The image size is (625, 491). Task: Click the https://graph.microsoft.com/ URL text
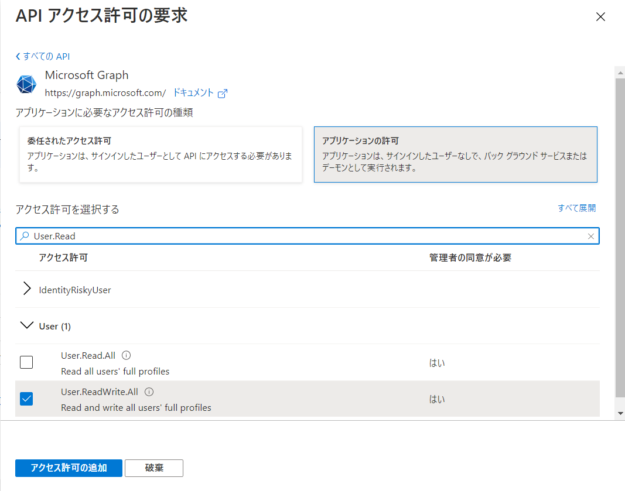pyautogui.click(x=105, y=93)
